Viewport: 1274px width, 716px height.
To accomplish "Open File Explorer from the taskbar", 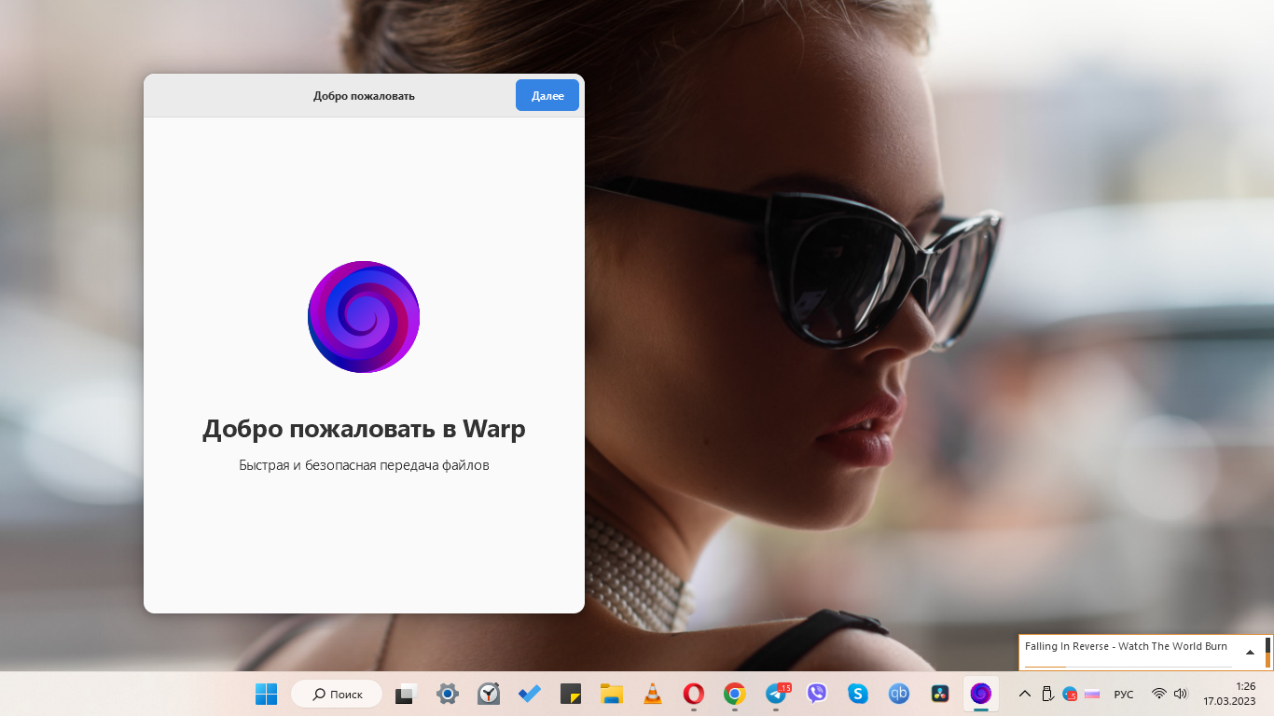I will click(611, 694).
